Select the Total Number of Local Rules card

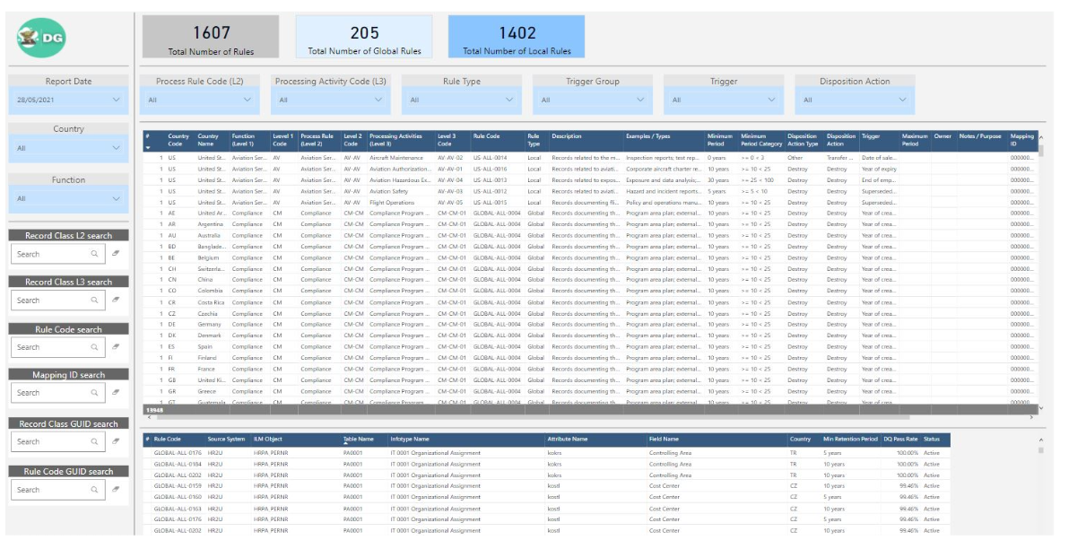tap(517, 37)
